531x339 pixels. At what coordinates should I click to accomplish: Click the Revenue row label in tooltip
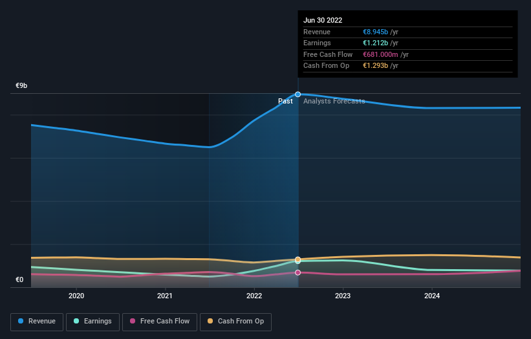(317, 32)
